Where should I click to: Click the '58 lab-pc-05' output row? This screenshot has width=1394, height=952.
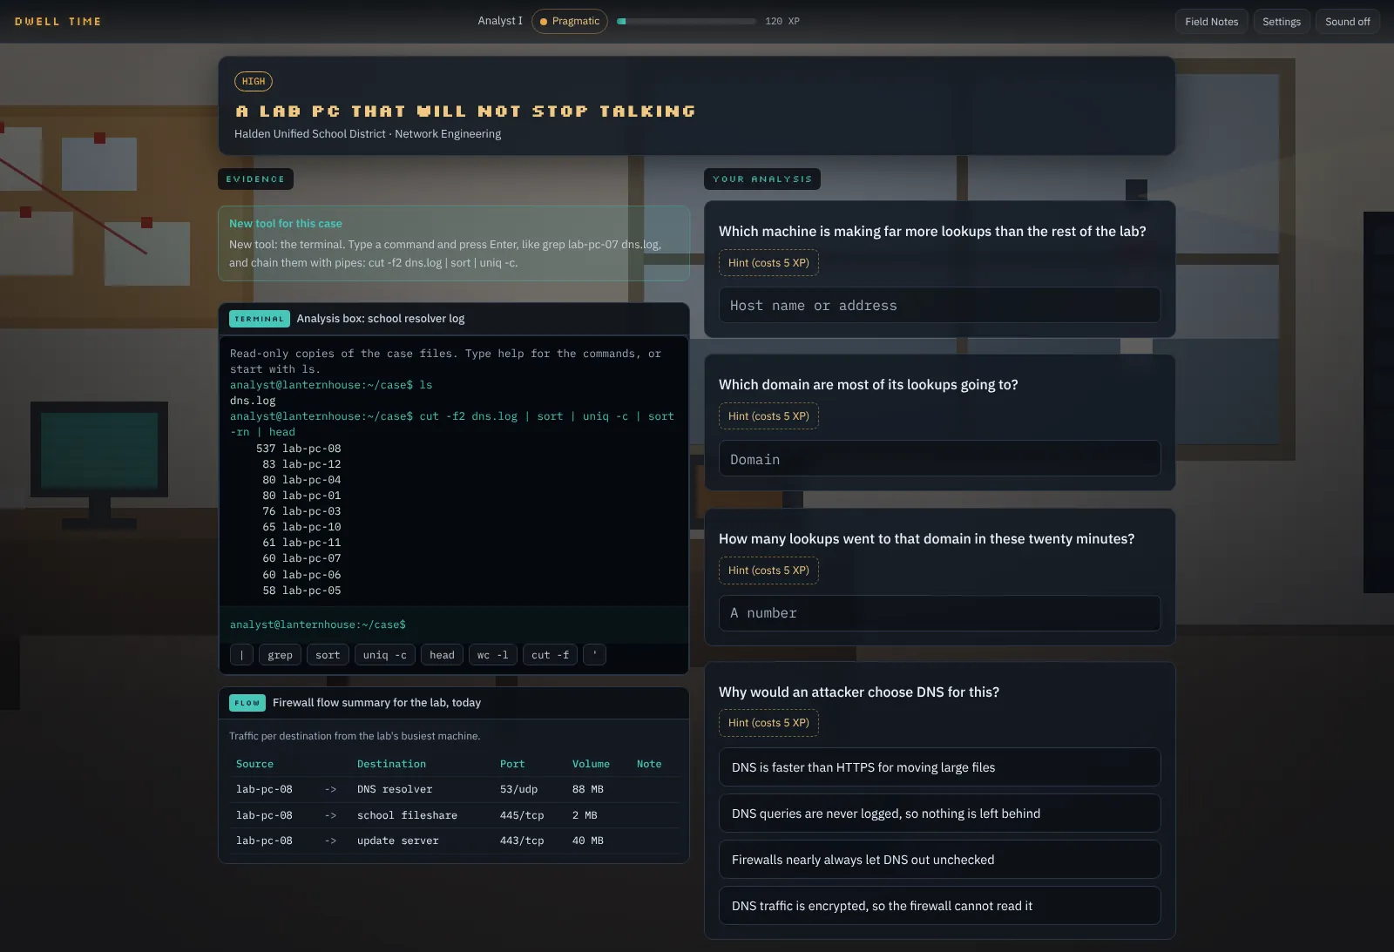coord(301,591)
